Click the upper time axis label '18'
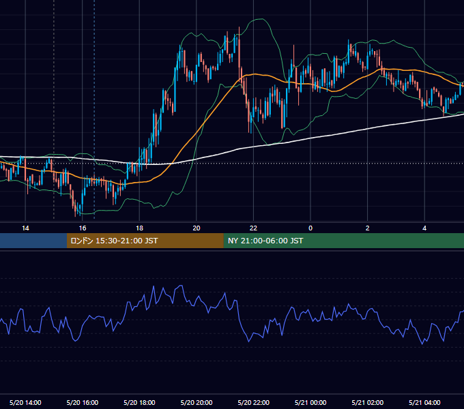 (x=139, y=228)
